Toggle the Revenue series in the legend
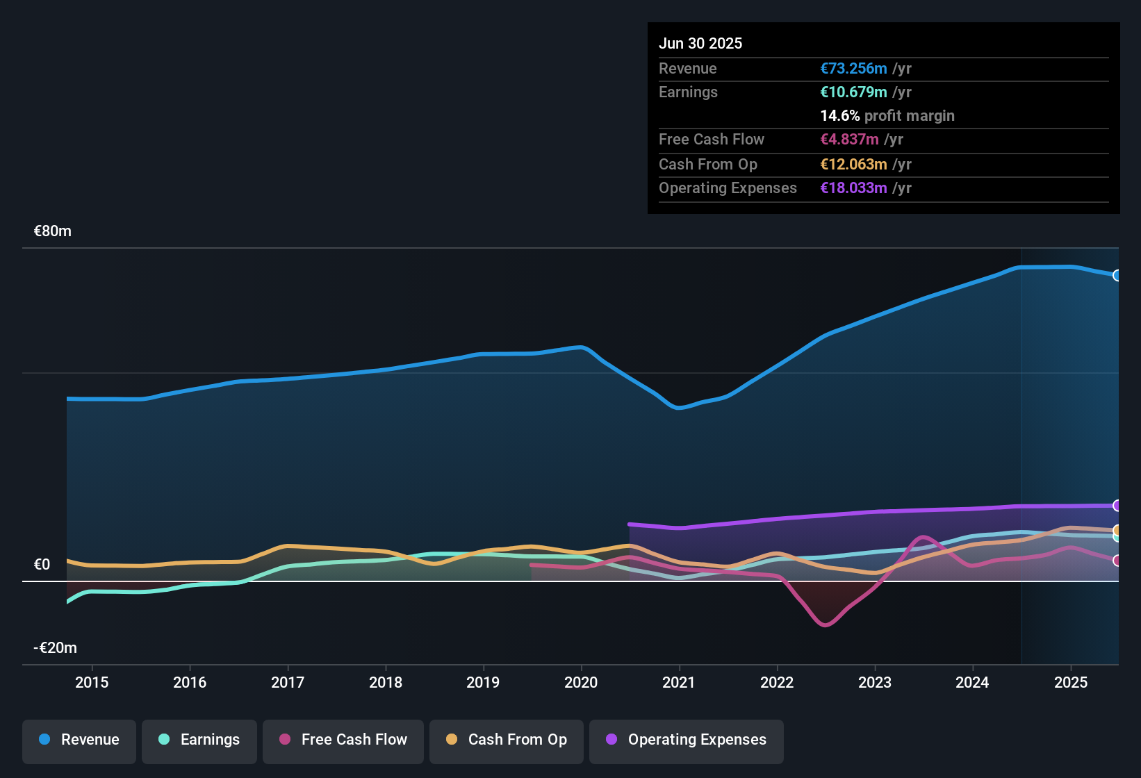This screenshot has width=1141, height=778. pos(79,741)
